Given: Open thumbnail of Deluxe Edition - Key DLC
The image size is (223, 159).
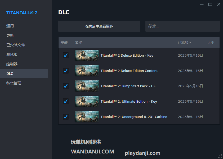Looking at the screenshot, I should 87,55.
